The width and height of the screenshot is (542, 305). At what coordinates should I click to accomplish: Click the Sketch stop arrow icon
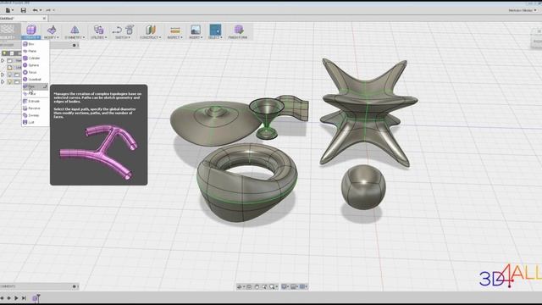pyautogui.click(x=117, y=30)
